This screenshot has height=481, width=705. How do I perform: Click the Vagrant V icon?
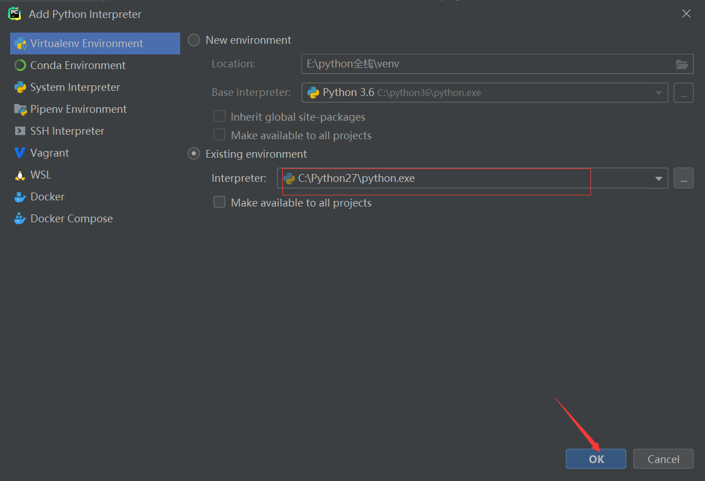click(x=20, y=153)
